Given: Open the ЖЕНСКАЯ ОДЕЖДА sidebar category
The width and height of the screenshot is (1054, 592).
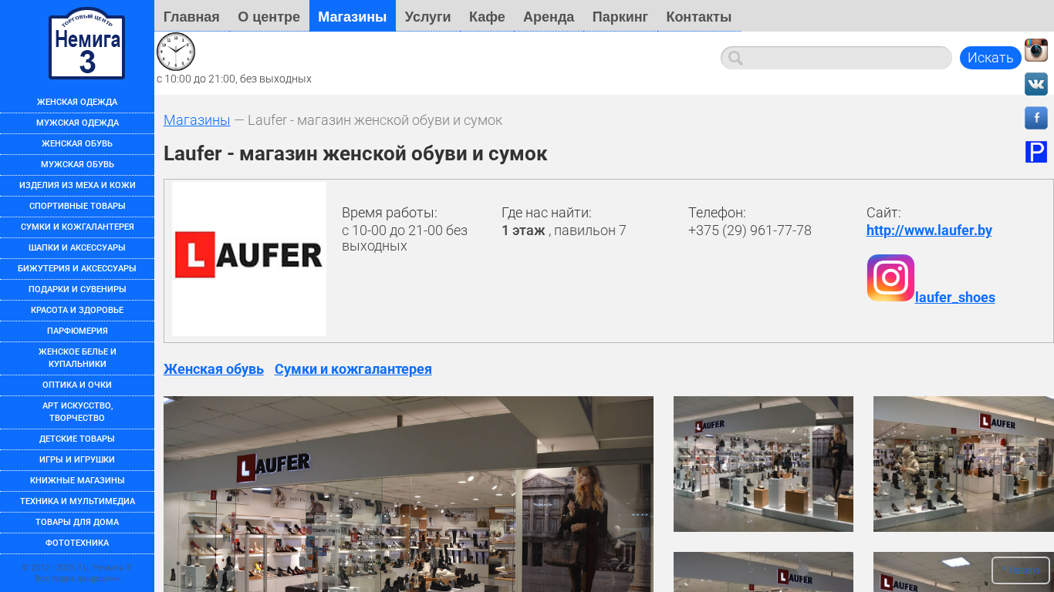Looking at the screenshot, I should (77, 103).
